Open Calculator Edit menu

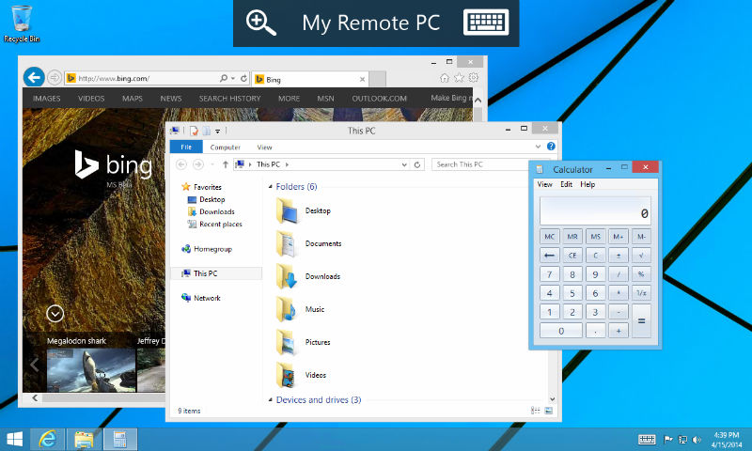point(567,184)
